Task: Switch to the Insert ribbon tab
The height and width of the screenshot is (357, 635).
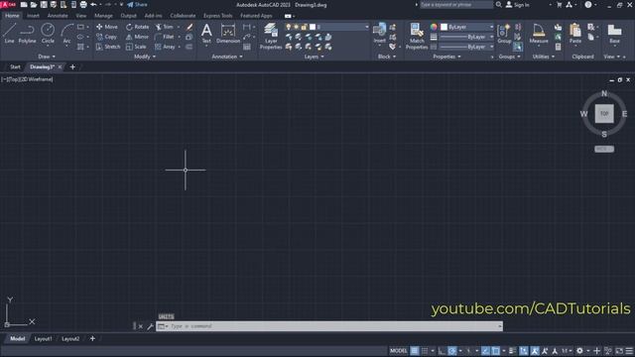Action: coord(33,16)
